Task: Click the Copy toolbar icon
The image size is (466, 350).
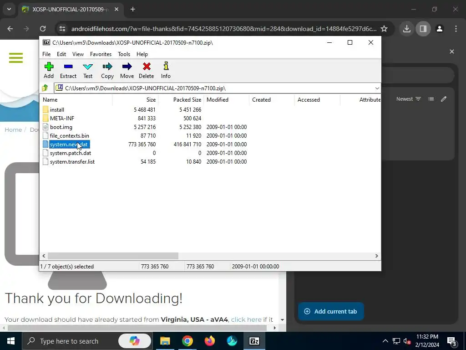Action: point(107,70)
